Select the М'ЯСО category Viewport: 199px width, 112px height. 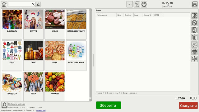(x=55, y=24)
